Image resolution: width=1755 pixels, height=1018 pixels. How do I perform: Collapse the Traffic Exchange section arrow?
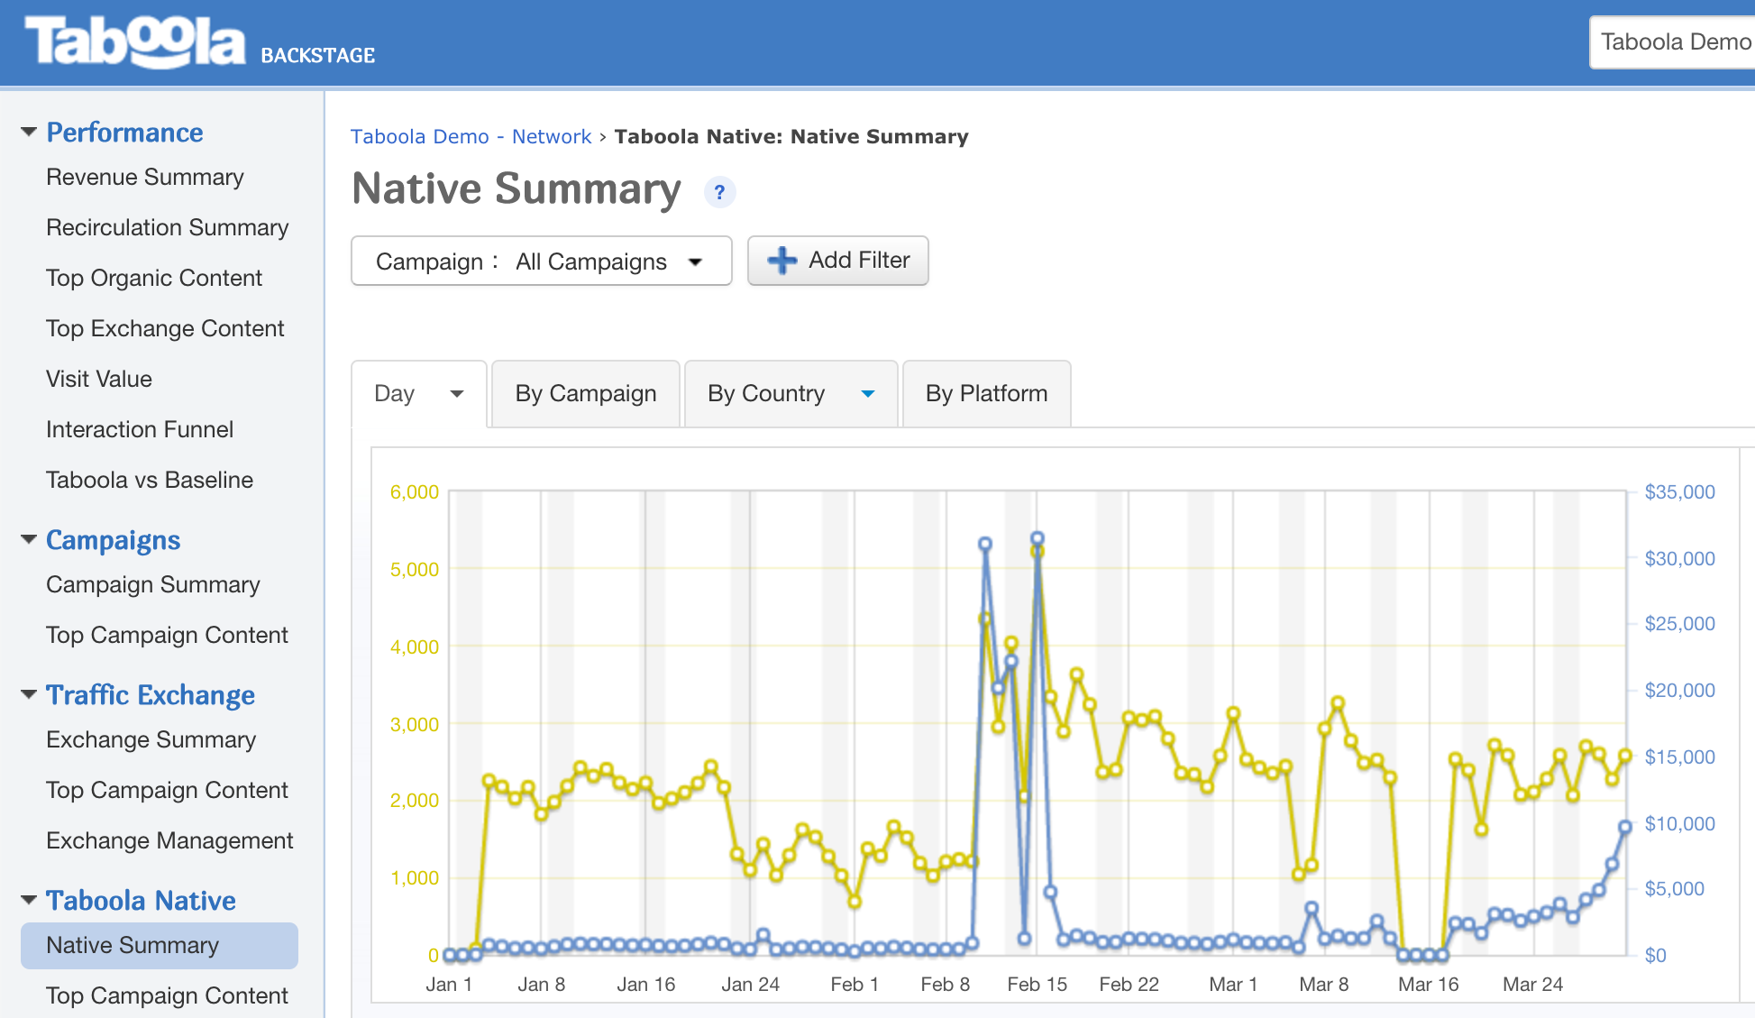pyautogui.click(x=29, y=694)
